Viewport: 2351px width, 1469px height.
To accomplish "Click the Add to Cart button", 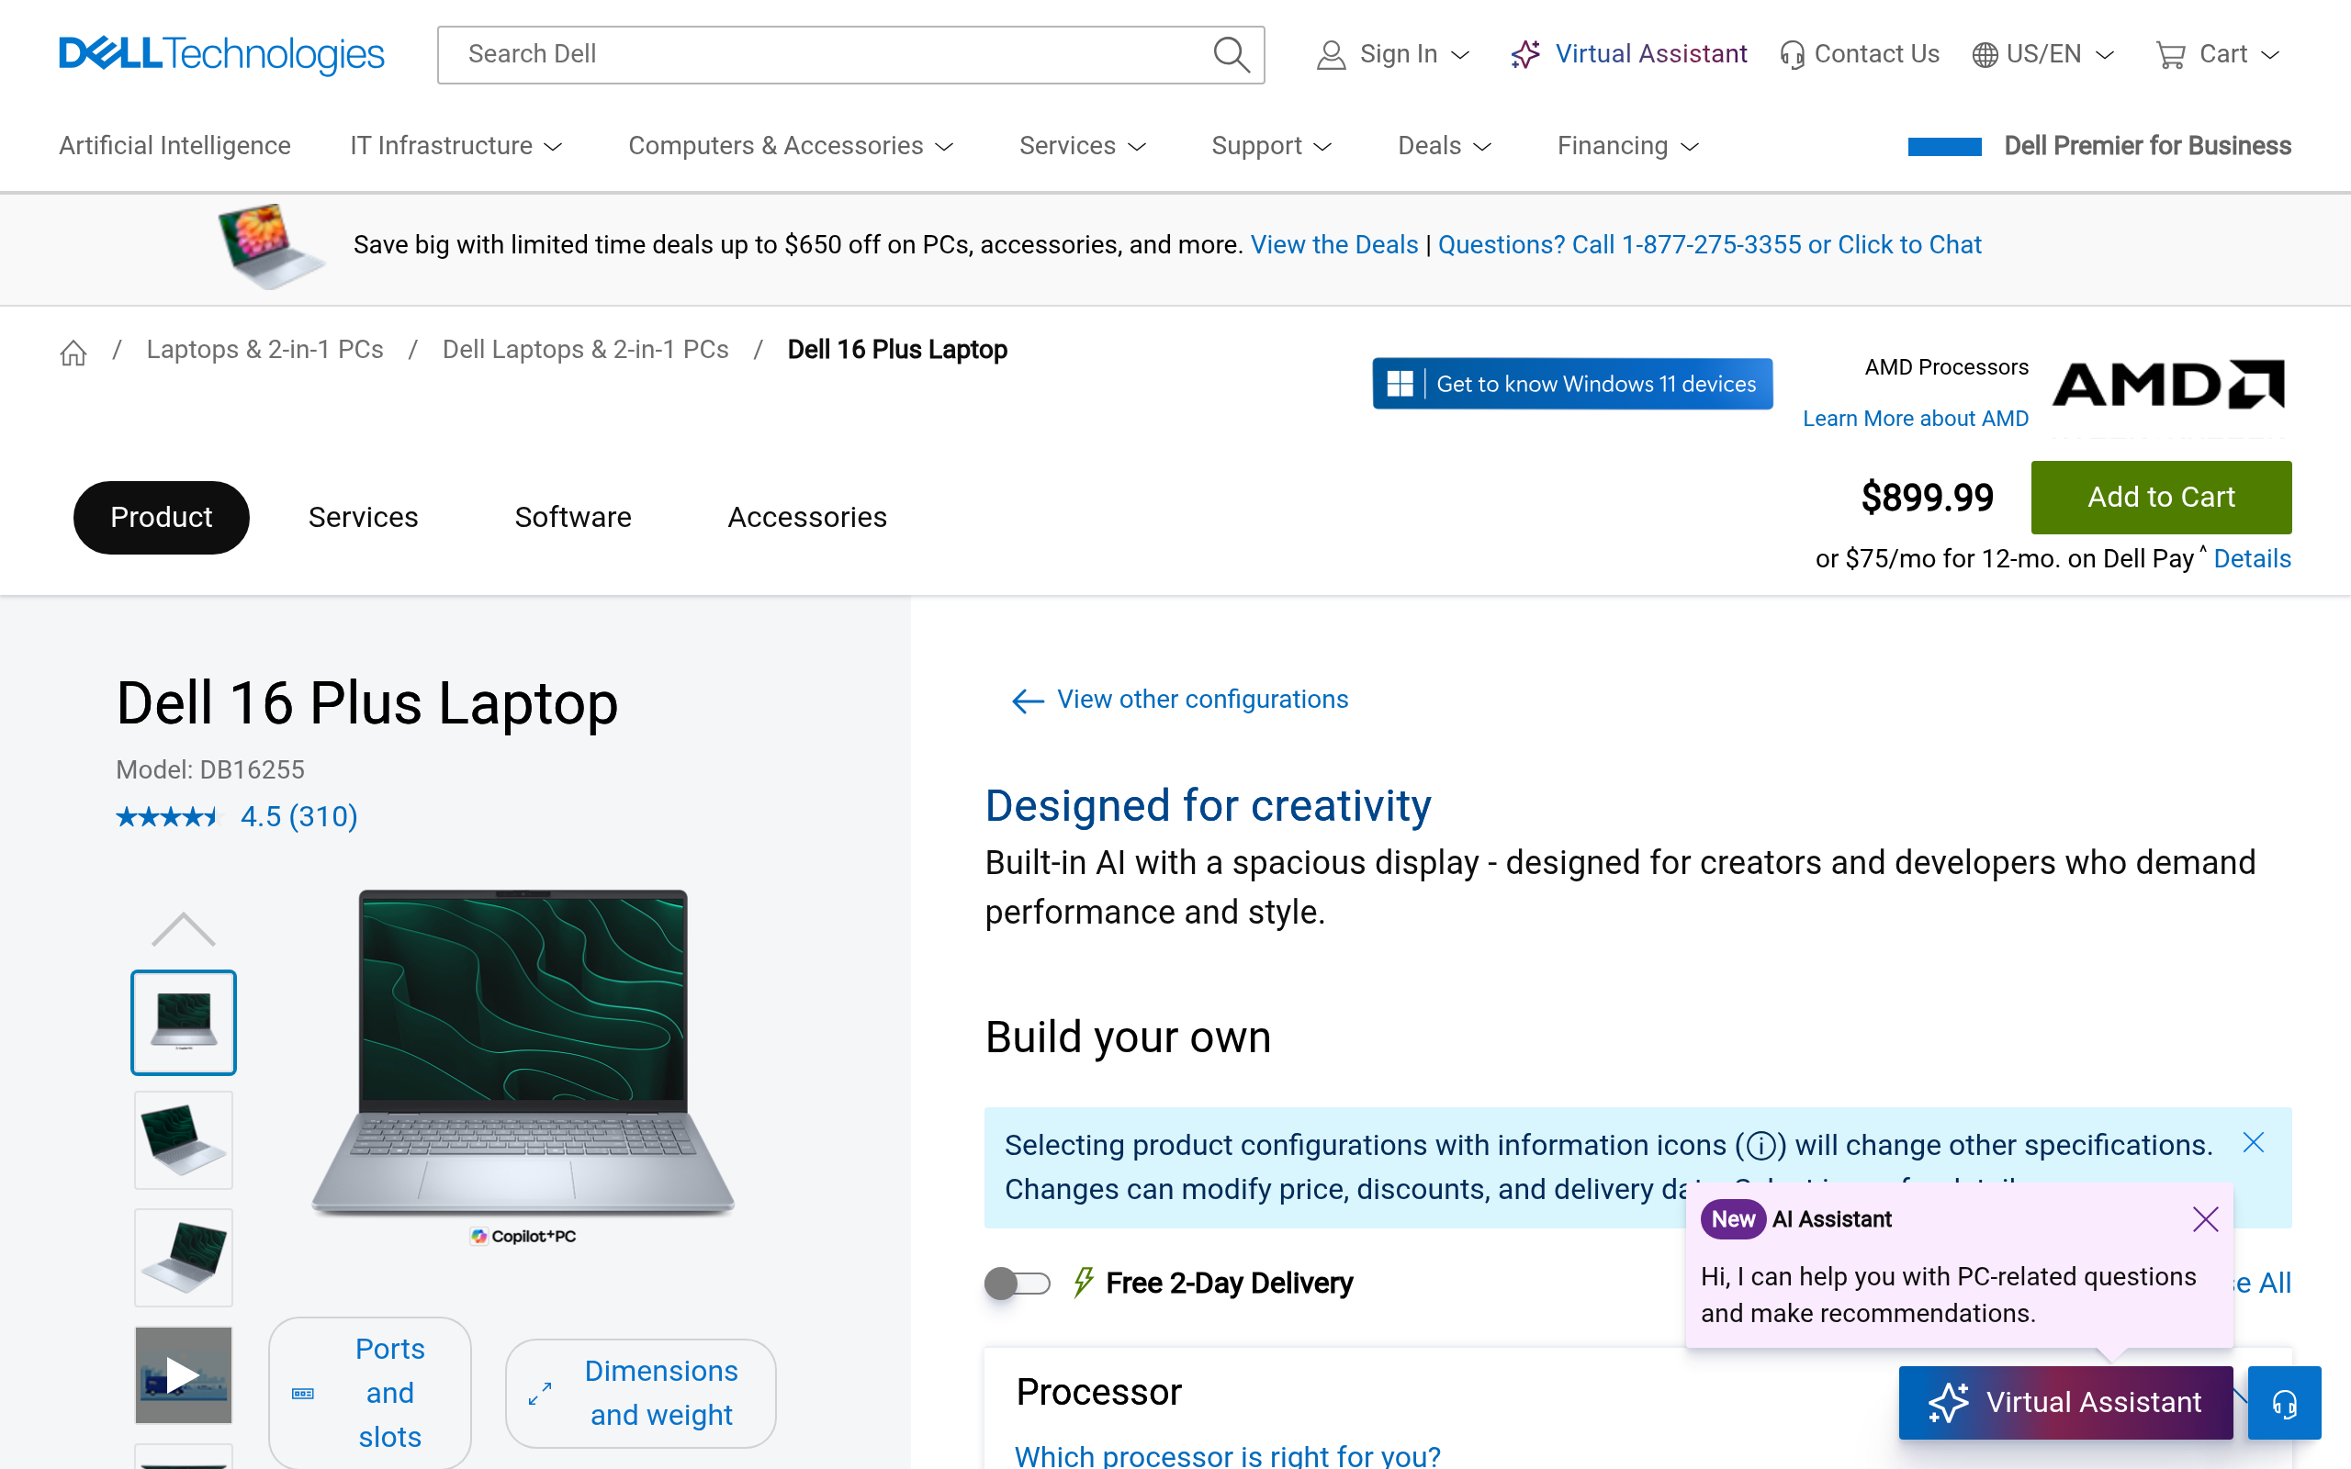I will [x=2161, y=498].
